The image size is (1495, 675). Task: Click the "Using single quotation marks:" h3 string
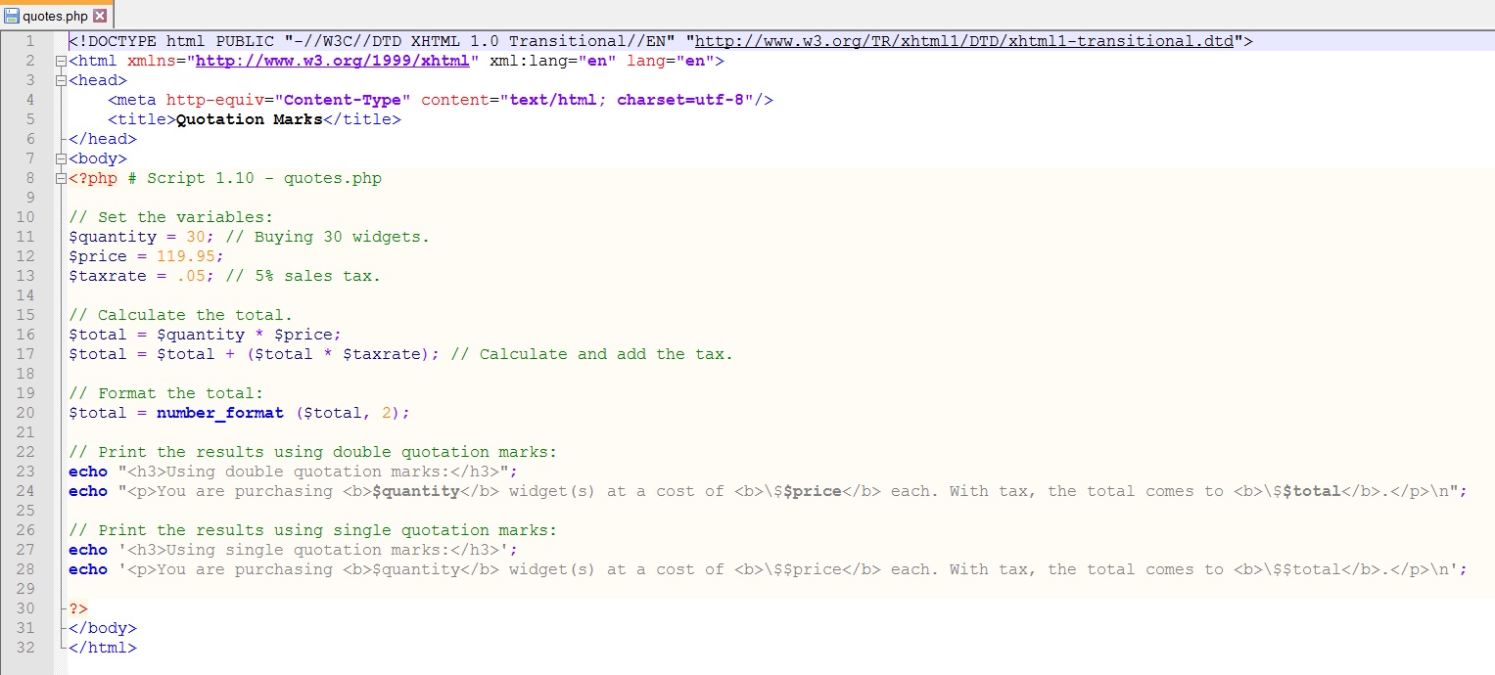pyautogui.click(x=308, y=550)
